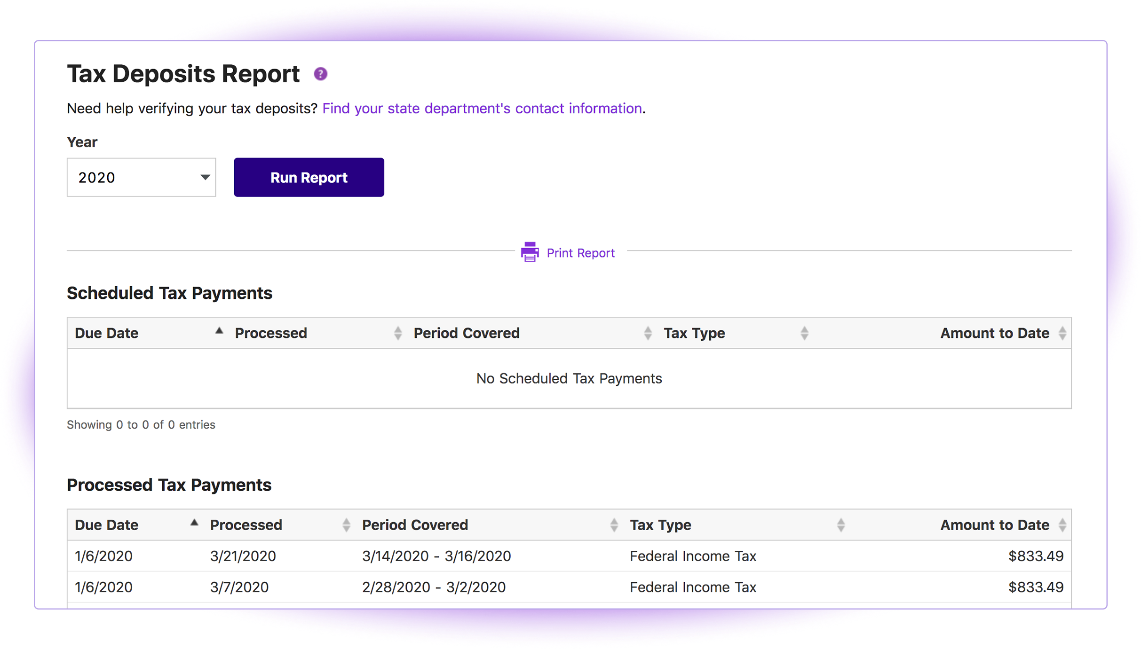
Task: Click Showing 0 to 0 of 0 entries
Action: 141,424
